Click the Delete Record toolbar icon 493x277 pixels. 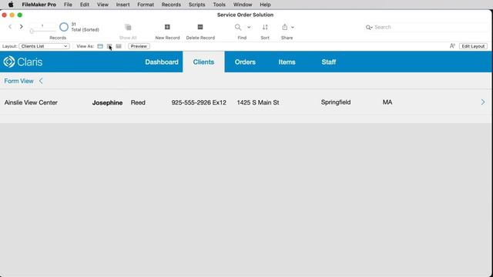point(200,27)
